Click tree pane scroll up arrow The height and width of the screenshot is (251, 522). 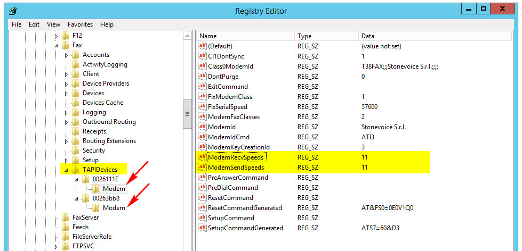[187, 36]
